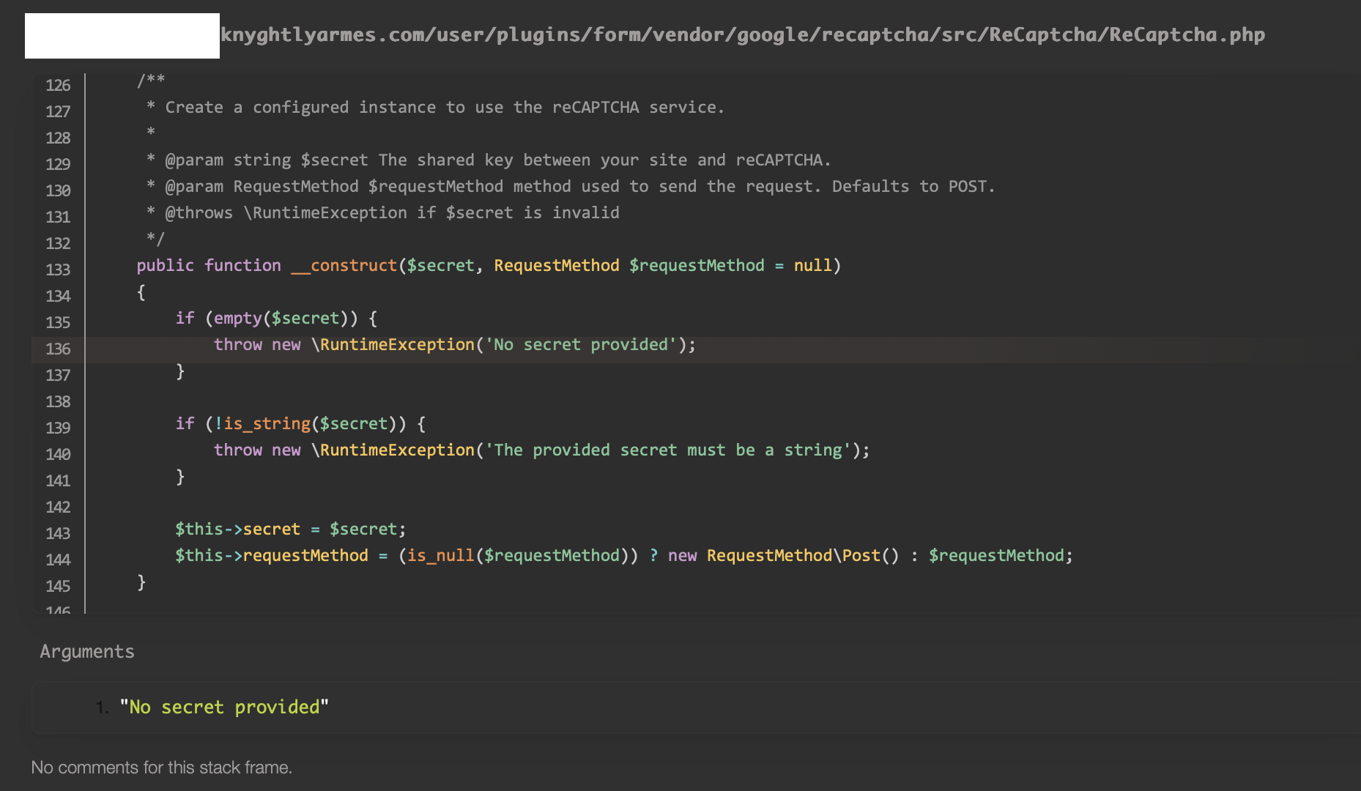Select line number 143
This screenshot has height=791, width=1361.
[x=58, y=533]
